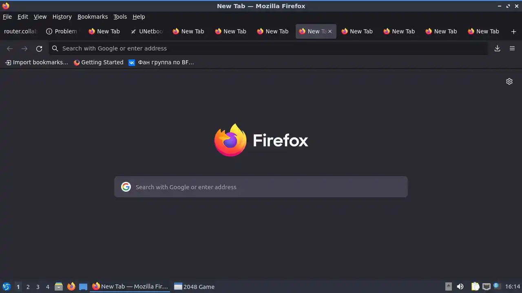Close the active New Tab tab

[x=330, y=31]
